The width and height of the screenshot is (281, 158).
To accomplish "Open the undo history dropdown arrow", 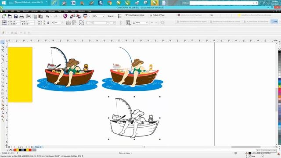I will point(52,16).
